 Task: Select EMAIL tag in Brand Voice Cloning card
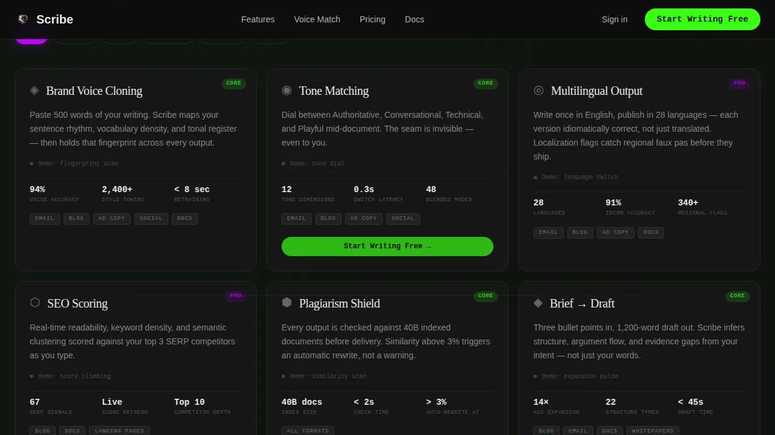45,219
